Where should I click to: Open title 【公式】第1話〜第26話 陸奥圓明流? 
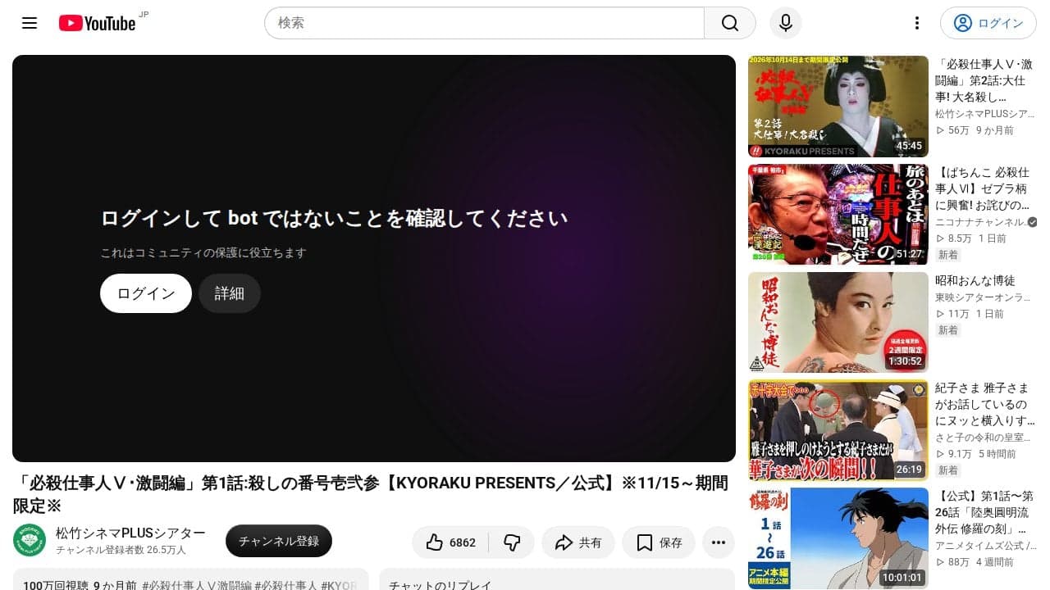(984, 513)
